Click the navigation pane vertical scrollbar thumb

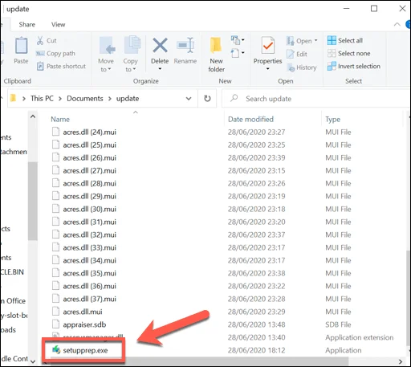(33, 201)
